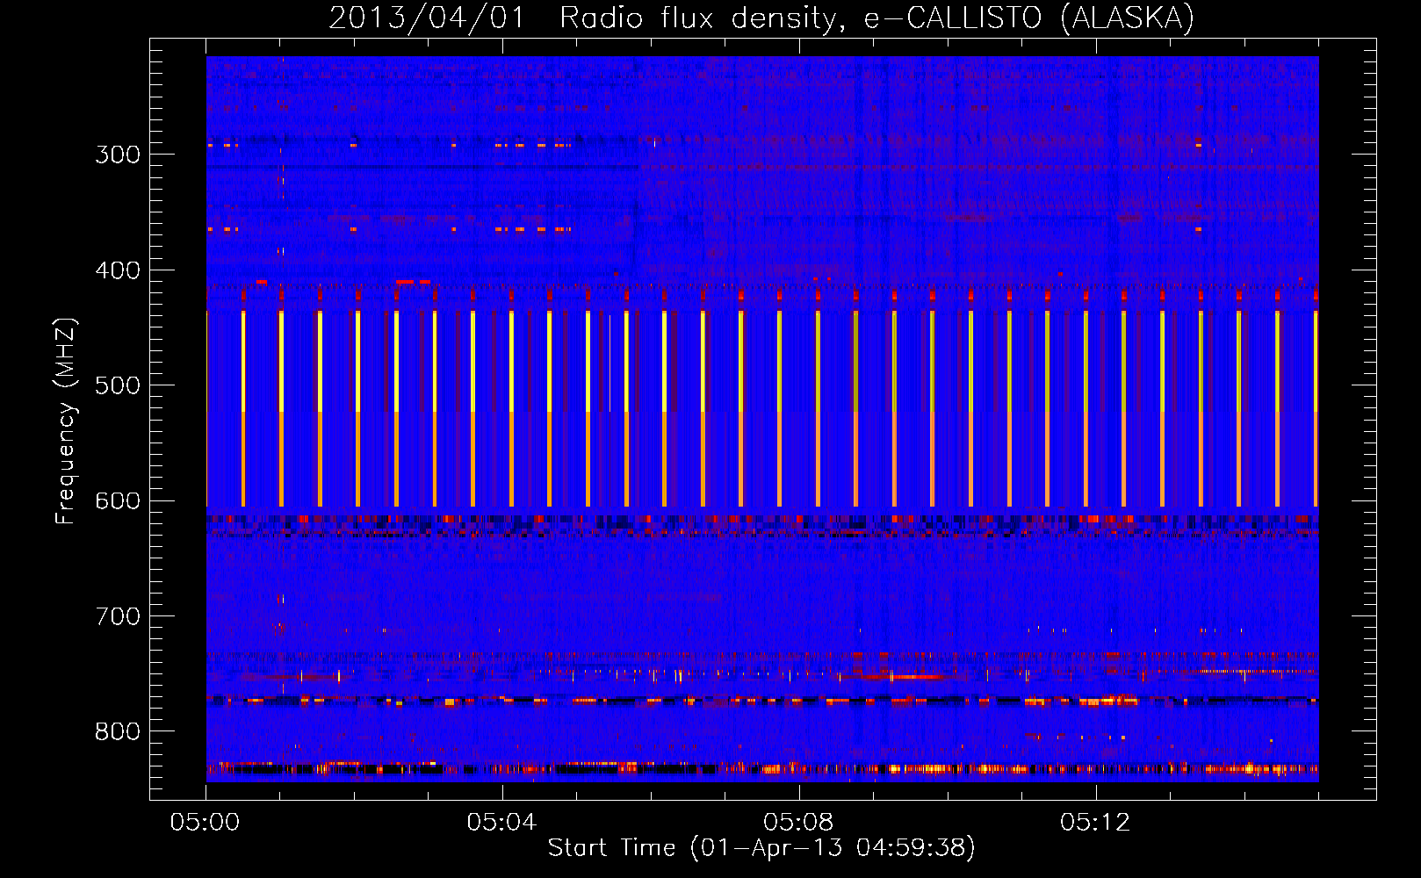Click the '05:04' time tick label
The image size is (1421, 878).
pos(501,823)
